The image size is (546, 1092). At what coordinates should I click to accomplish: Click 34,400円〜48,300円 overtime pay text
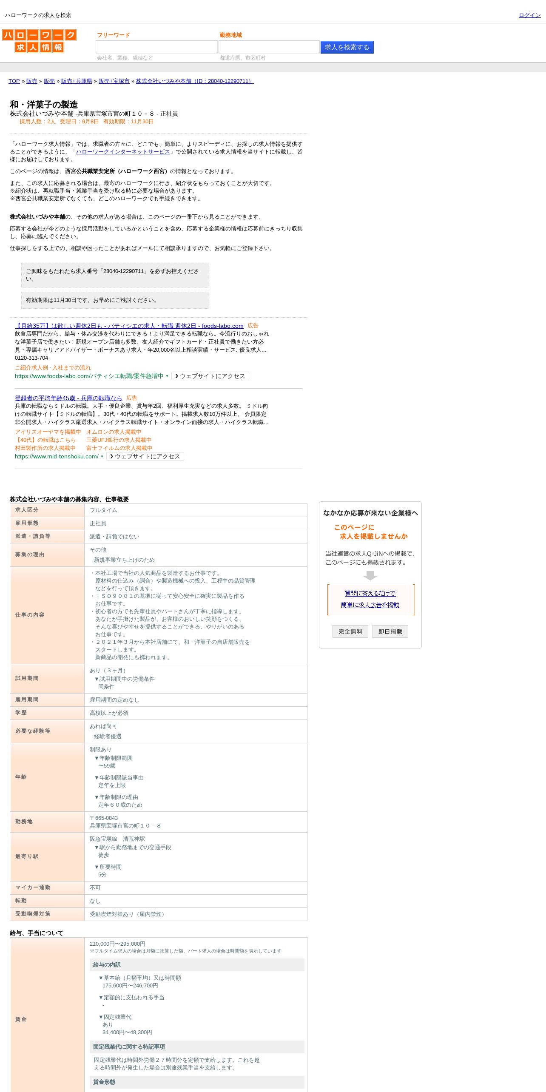[127, 1032]
